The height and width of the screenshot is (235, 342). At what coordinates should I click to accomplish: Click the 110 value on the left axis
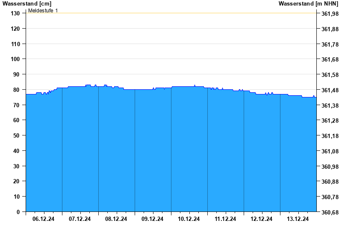[x=15, y=44]
